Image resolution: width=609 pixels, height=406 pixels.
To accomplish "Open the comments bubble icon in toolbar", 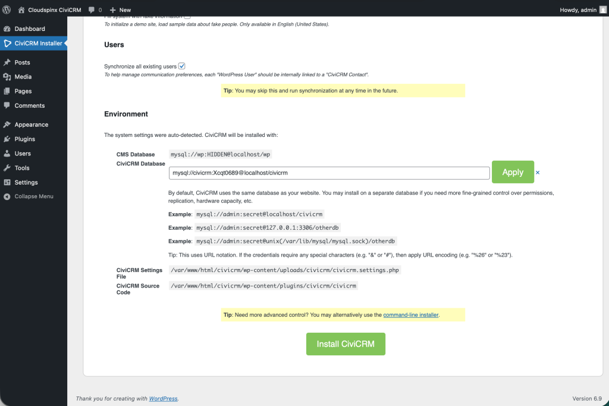I will pos(92,10).
